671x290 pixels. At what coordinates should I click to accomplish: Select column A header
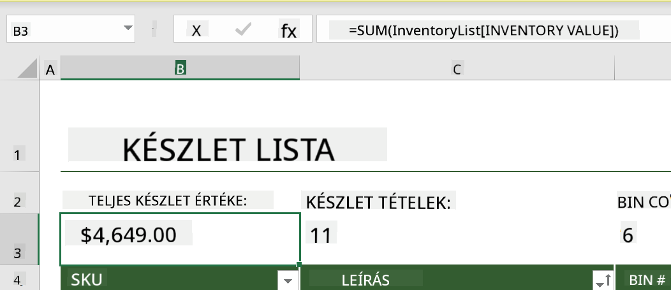pyautogui.click(x=50, y=69)
